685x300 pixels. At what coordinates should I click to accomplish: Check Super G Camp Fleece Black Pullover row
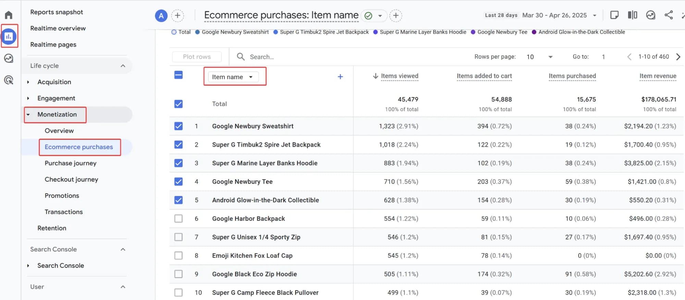click(x=179, y=292)
